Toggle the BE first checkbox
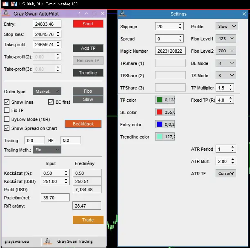 (51, 102)
